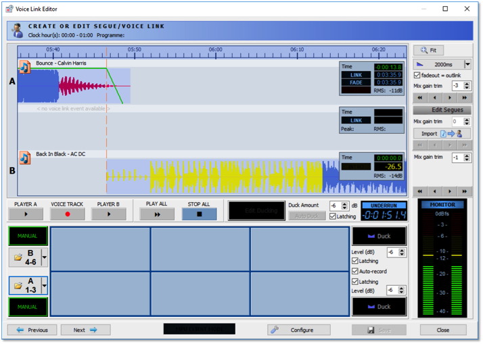Toggle the Latching checkbox above Auto-record

coord(355,261)
